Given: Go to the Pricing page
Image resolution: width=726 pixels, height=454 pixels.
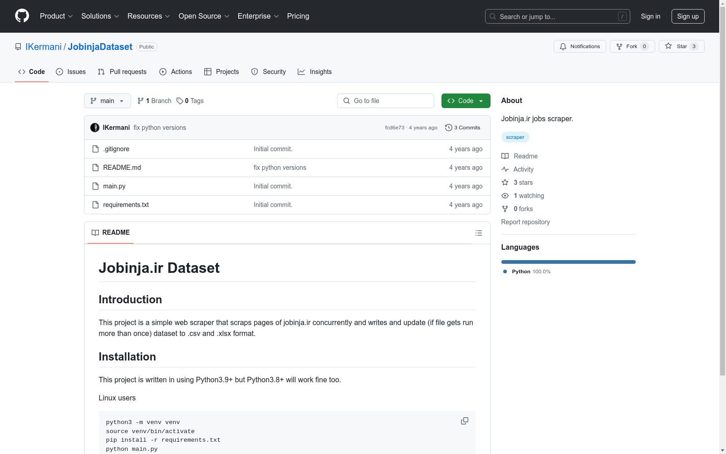Looking at the screenshot, I should pyautogui.click(x=298, y=16).
